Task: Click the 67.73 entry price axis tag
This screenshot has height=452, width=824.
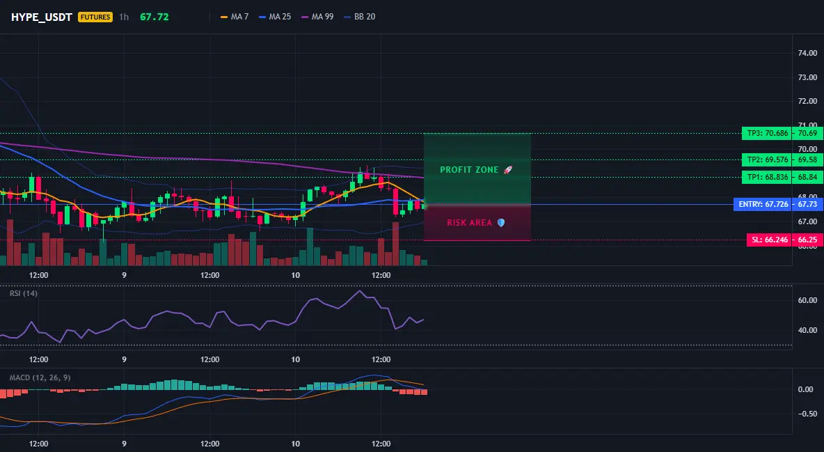Action: [x=808, y=204]
